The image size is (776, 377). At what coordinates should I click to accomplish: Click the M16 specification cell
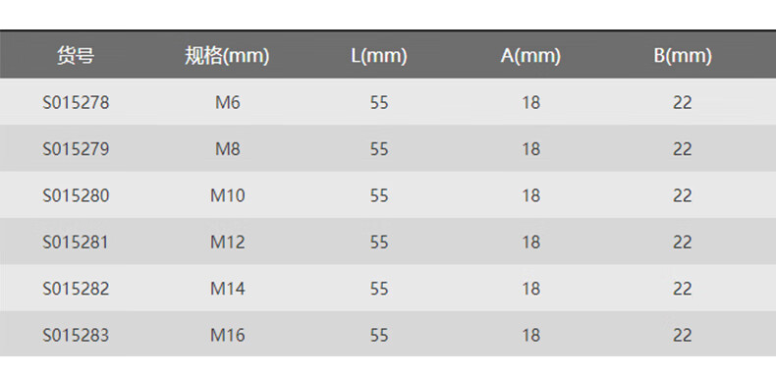tap(228, 335)
